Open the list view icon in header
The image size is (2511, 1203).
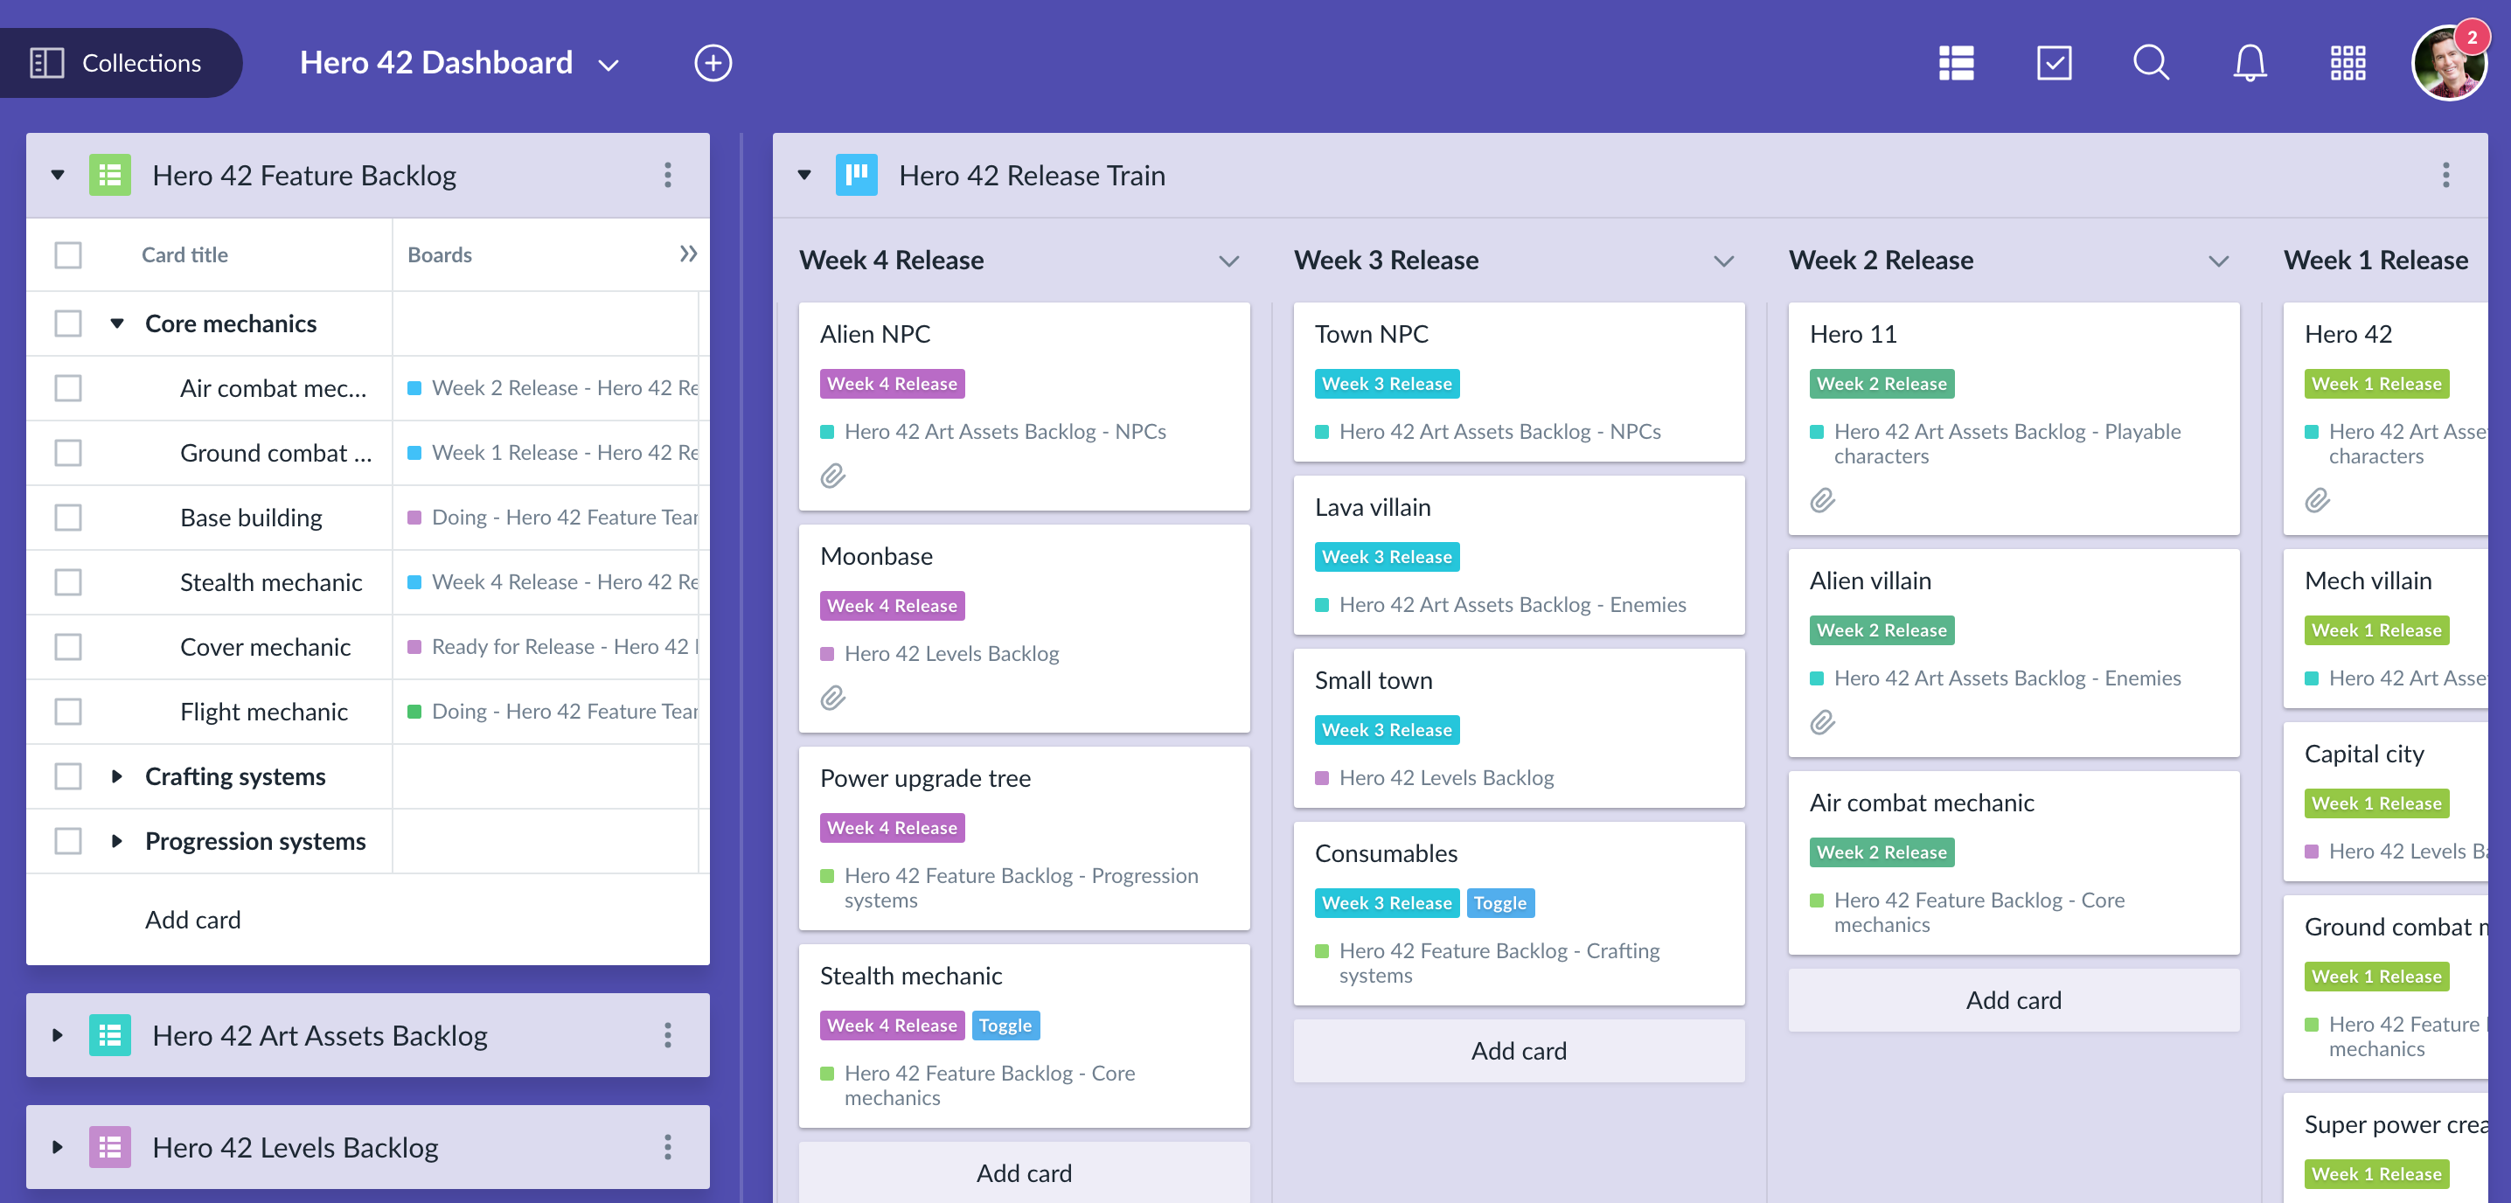tap(1956, 63)
